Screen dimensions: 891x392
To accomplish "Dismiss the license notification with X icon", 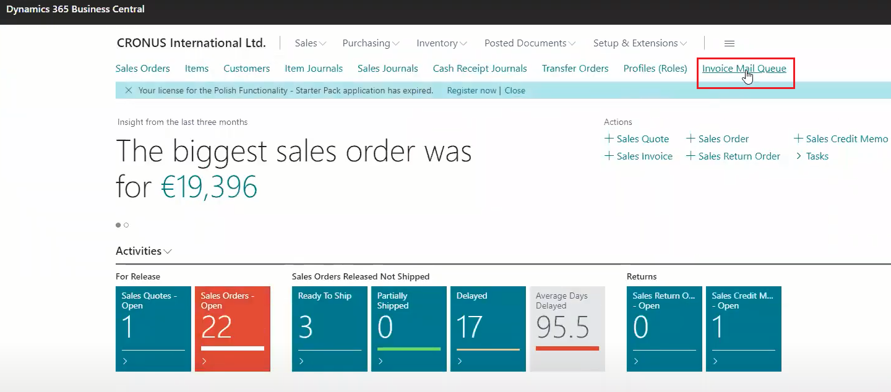I will 129,90.
